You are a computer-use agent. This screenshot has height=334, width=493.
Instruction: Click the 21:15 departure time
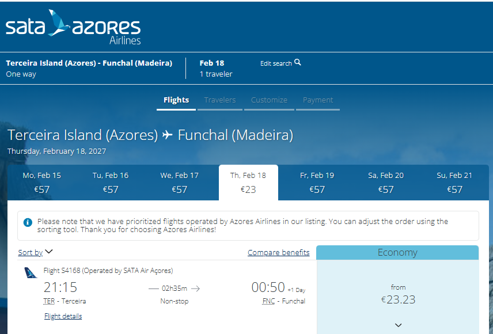click(60, 287)
